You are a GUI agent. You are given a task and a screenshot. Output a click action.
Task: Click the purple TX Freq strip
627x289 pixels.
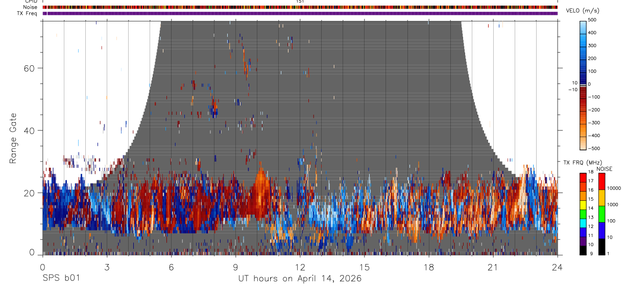[x=300, y=13]
